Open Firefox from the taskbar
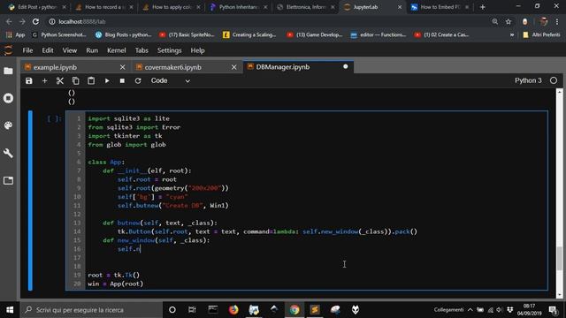This screenshot has width=566, height=318. 233,310
